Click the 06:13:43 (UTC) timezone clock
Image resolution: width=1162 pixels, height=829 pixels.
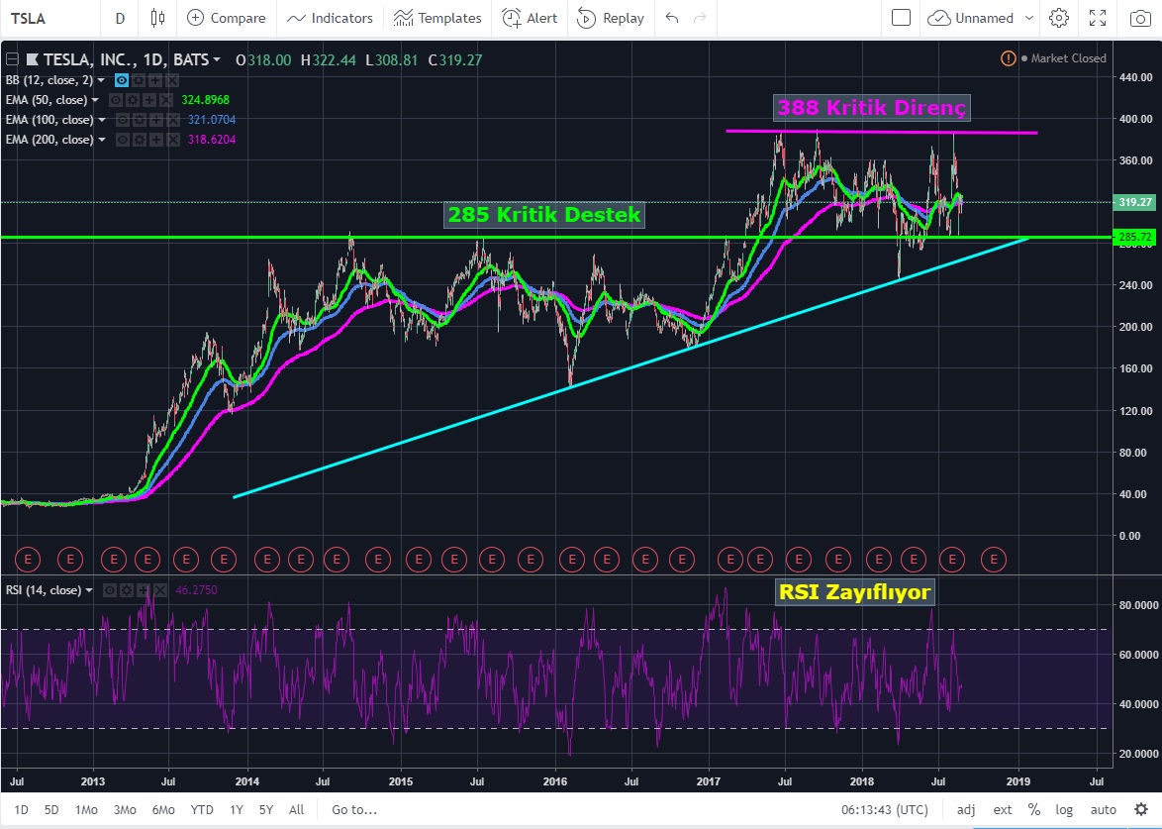pyautogui.click(x=885, y=810)
